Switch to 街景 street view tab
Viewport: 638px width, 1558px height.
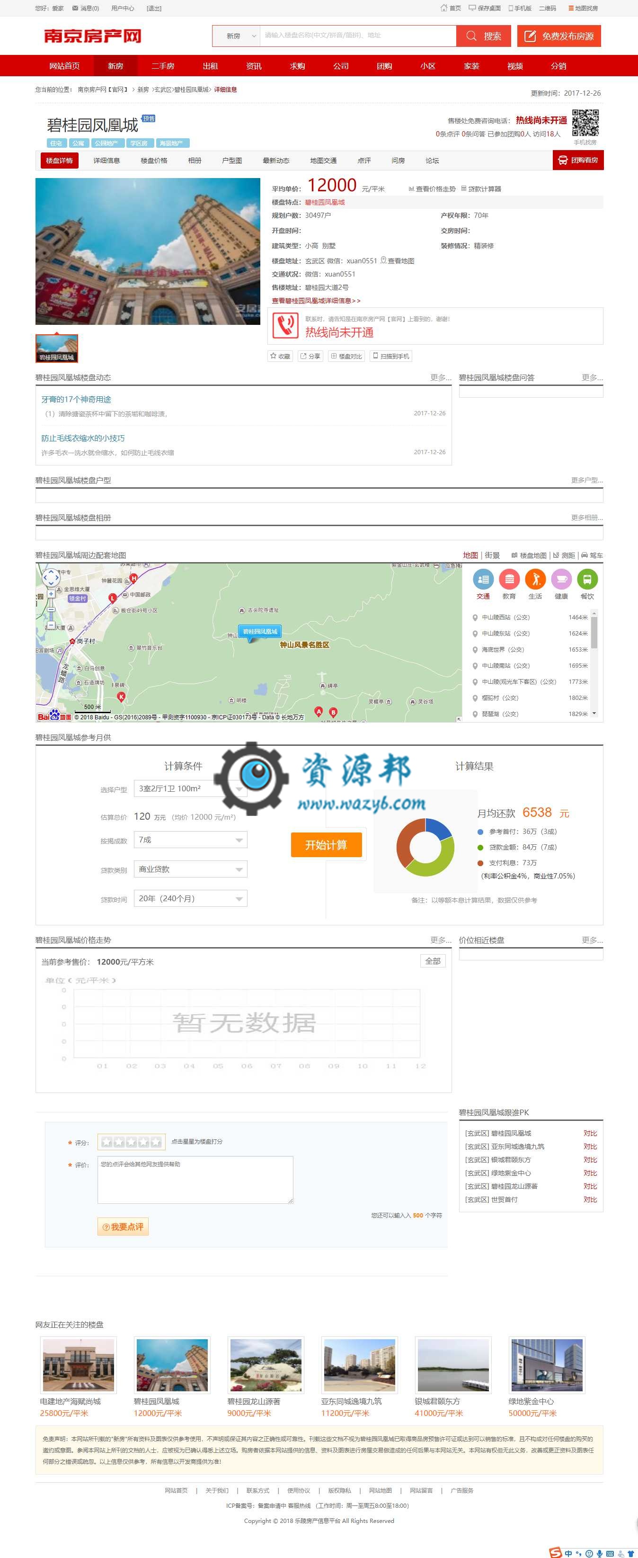pyautogui.click(x=492, y=555)
